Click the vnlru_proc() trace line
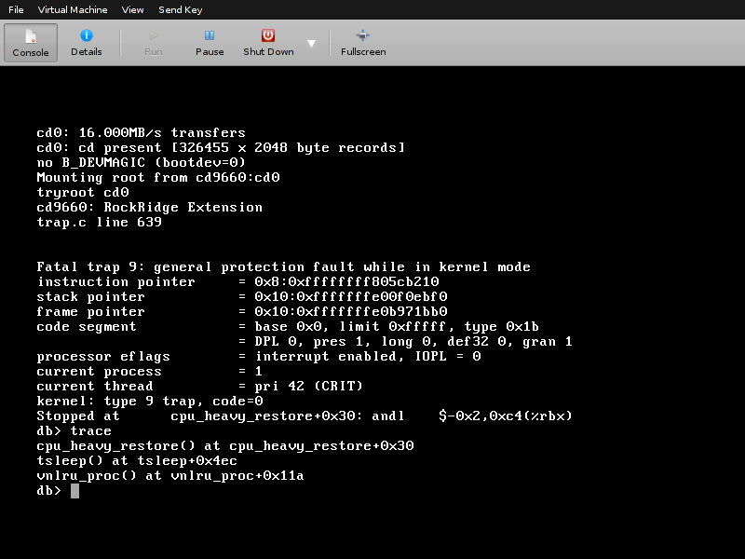The width and height of the screenshot is (745, 559). tap(170, 476)
